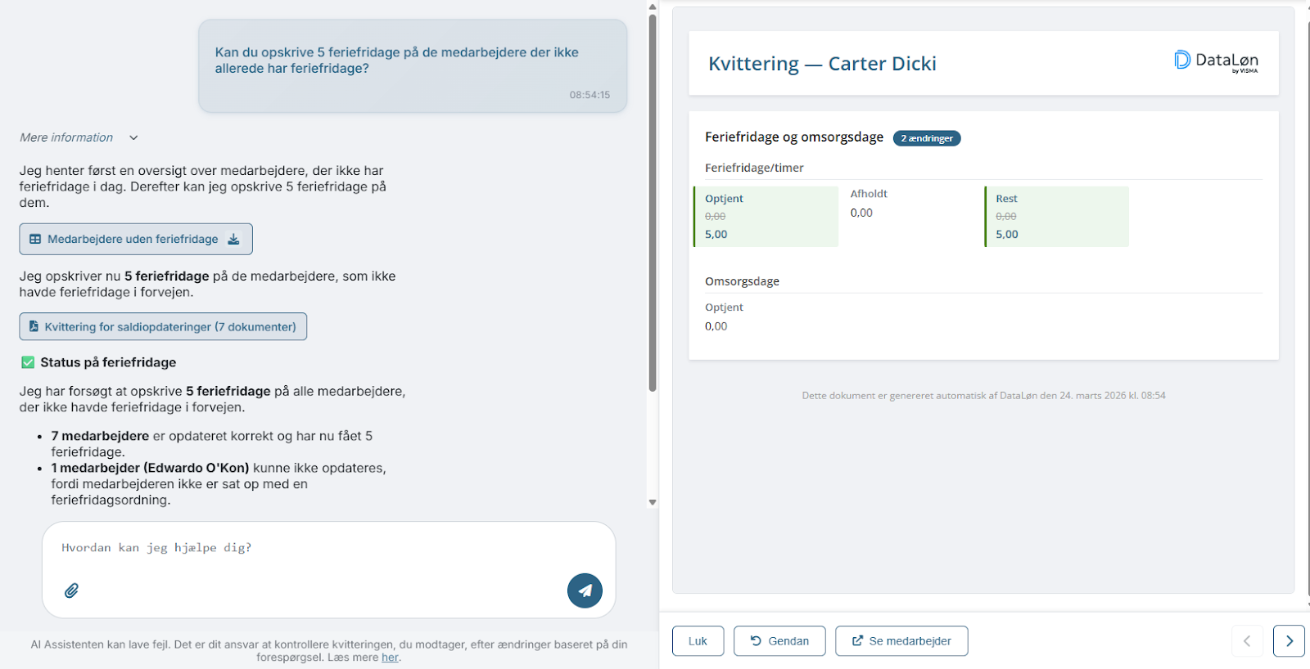Click the Mere information label
1310x669 pixels.
pyautogui.click(x=66, y=137)
